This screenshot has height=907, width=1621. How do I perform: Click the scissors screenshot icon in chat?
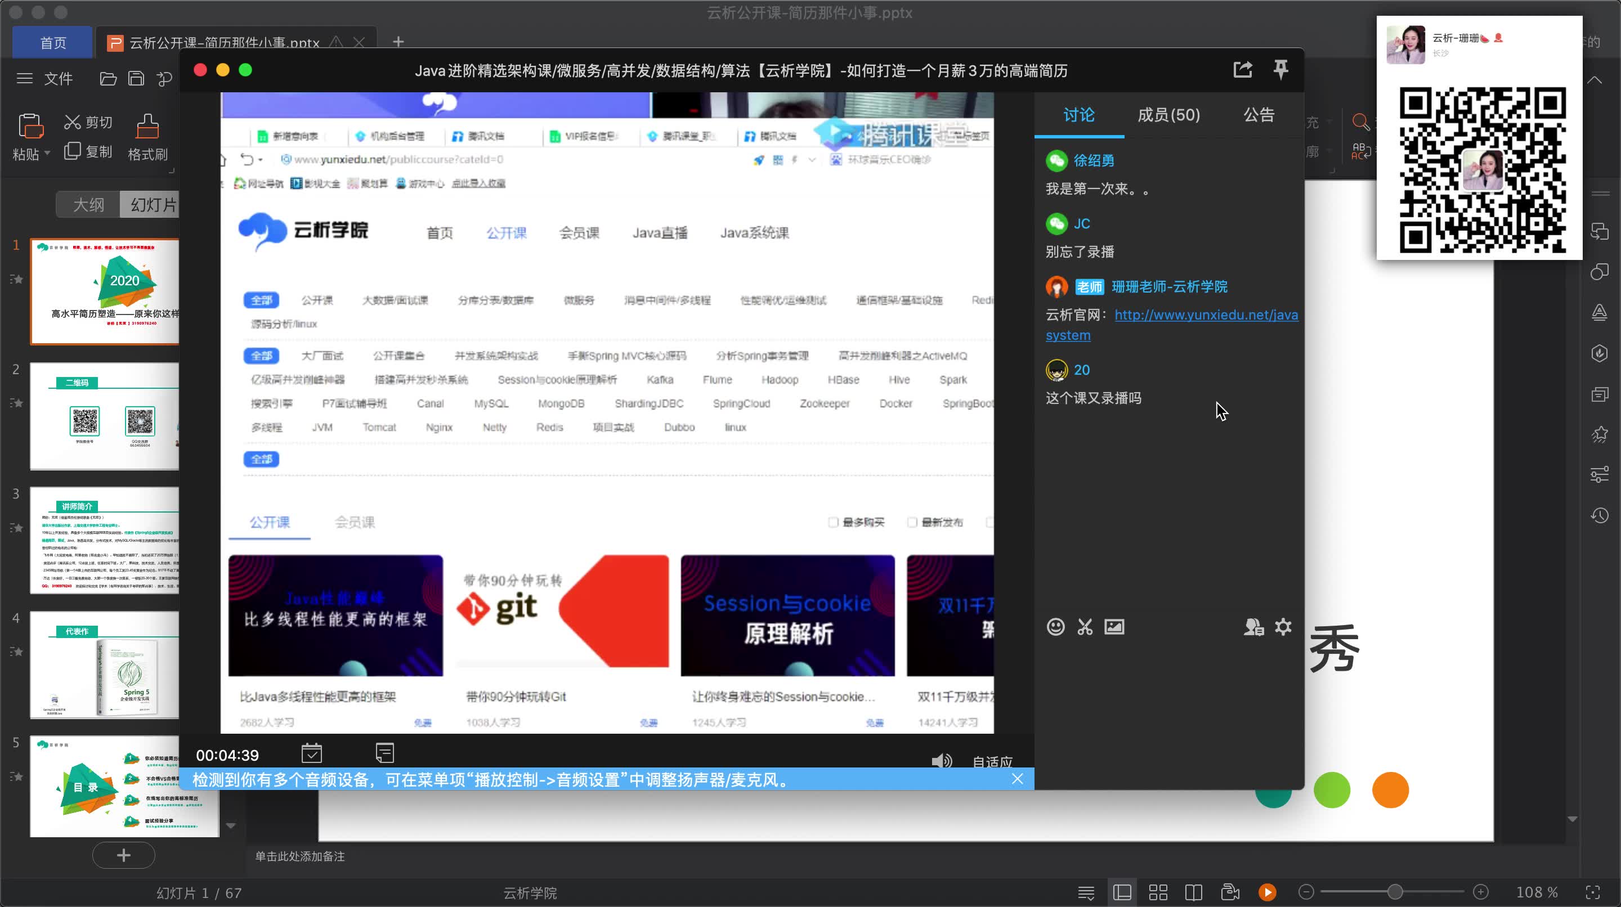point(1085,626)
